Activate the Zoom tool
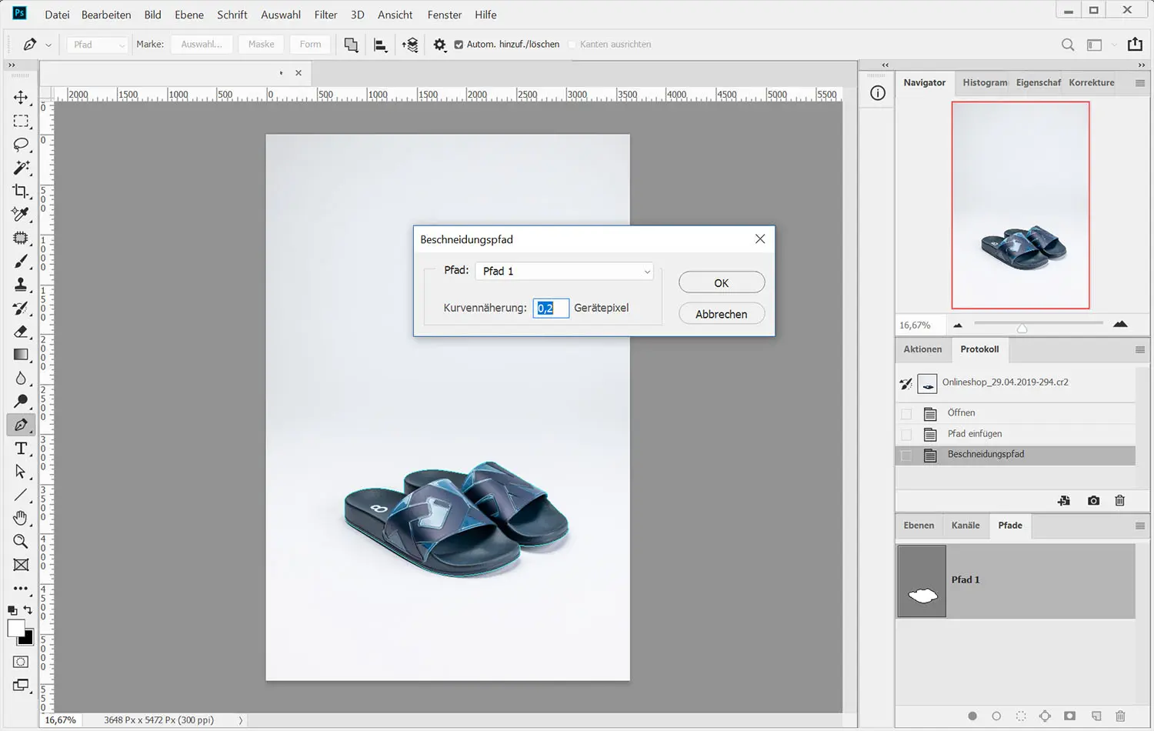 pos(21,542)
